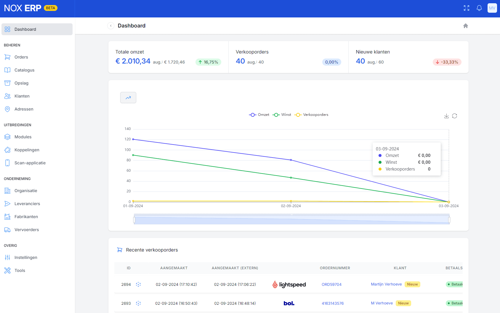500x313 pixels.
Task: Click the line chart type button
Action: click(128, 98)
